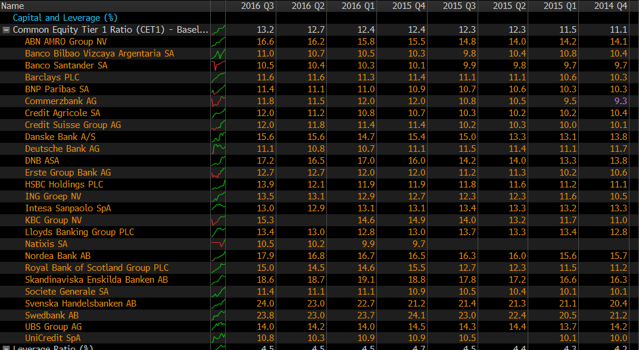Select CET1 aggregate 2016 Q3 value 13.2
The image size is (639, 350).
(x=265, y=30)
